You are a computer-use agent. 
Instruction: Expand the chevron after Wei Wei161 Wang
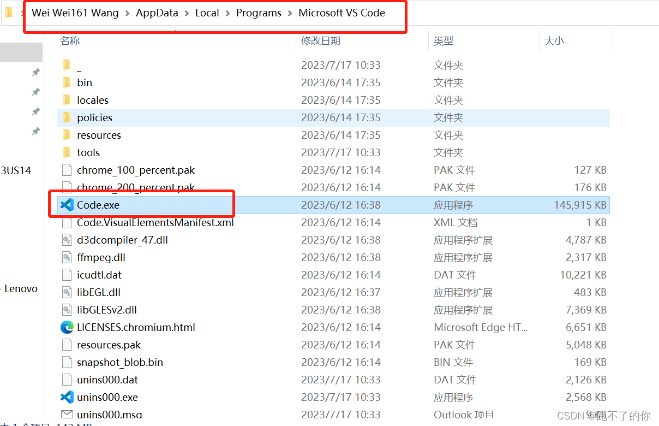(x=127, y=13)
